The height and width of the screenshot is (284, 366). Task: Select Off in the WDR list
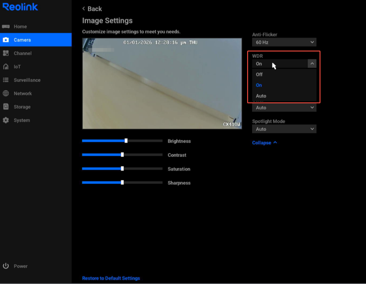[259, 75]
